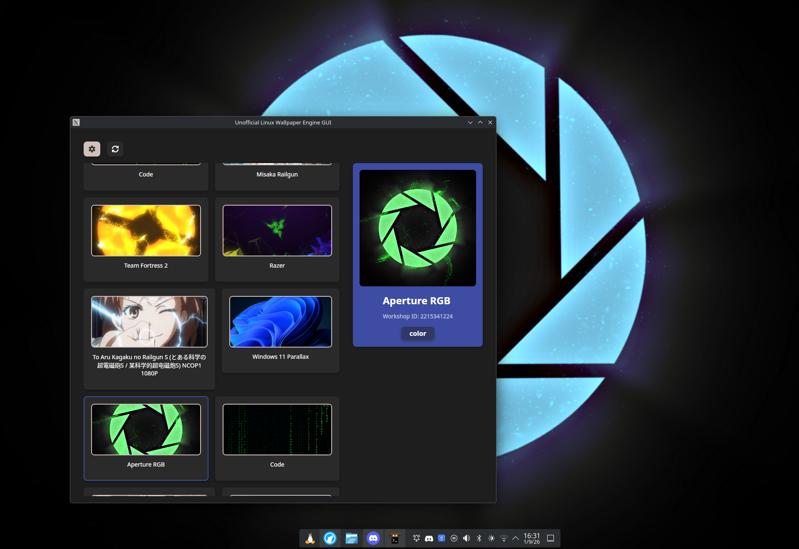Select the Razer wallpaper thumbnail

[x=277, y=231]
